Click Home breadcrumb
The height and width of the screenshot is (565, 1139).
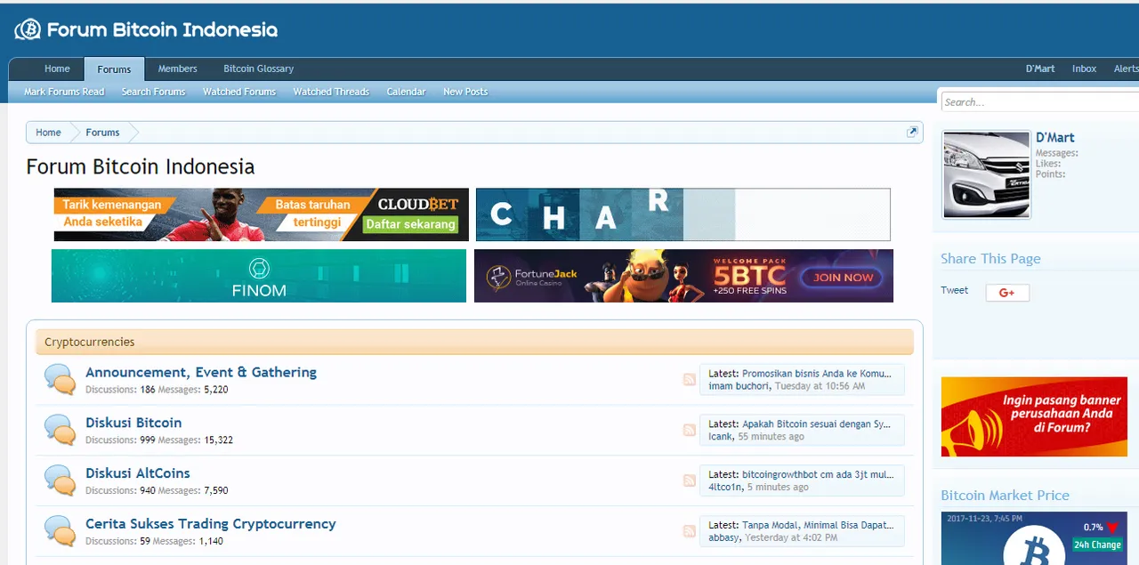[48, 133]
